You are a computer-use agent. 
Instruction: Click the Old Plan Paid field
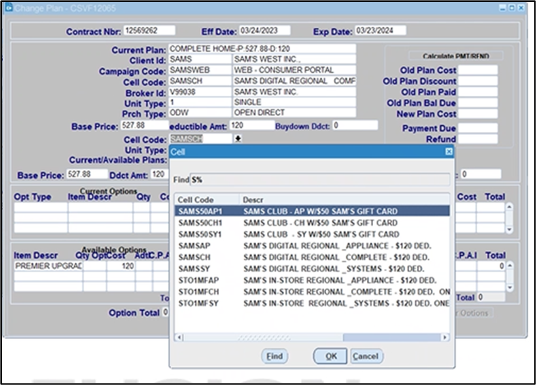(478, 92)
